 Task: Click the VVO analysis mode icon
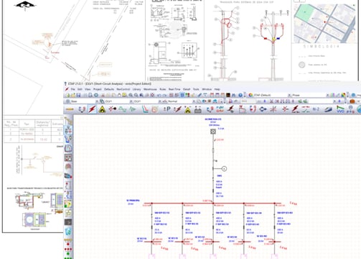[x=340, y=109]
